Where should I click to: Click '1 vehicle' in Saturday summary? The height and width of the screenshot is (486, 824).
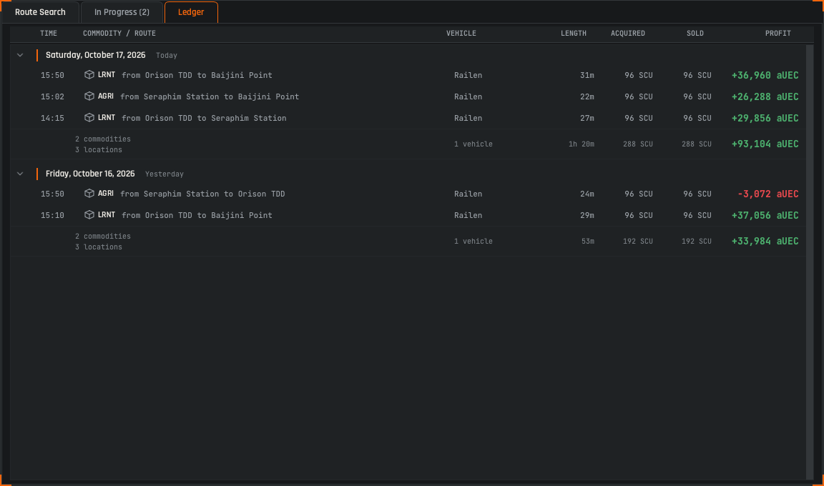tap(474, 144)
